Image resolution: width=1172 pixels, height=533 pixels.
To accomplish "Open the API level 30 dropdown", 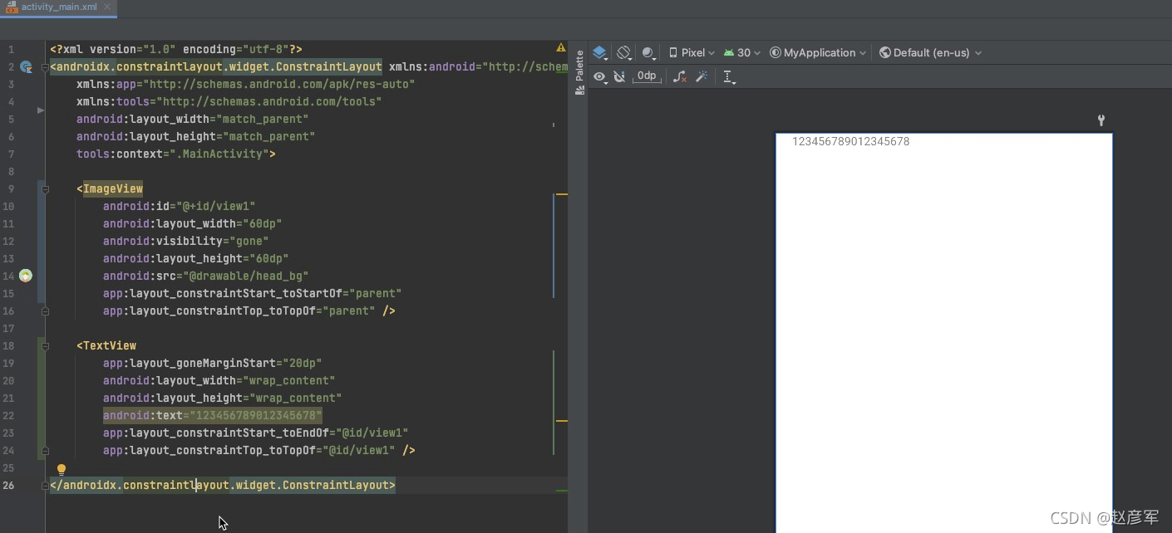I will (x=742, y=52).
